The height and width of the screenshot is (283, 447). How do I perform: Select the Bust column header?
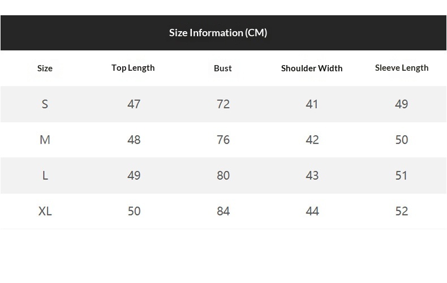coord(223,68)
